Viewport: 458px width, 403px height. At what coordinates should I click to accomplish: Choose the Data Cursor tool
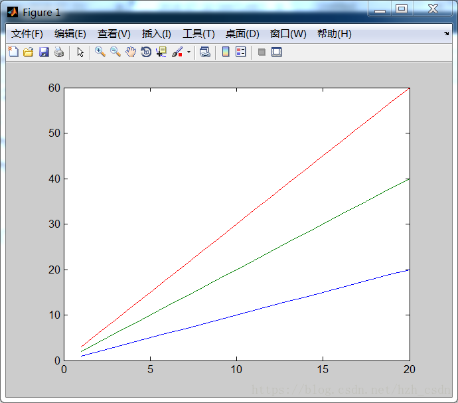pos(161,52)
